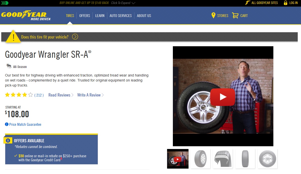Click All Goodyear Sites text link
Screen dimensions: 301x174
coord(265,3)
